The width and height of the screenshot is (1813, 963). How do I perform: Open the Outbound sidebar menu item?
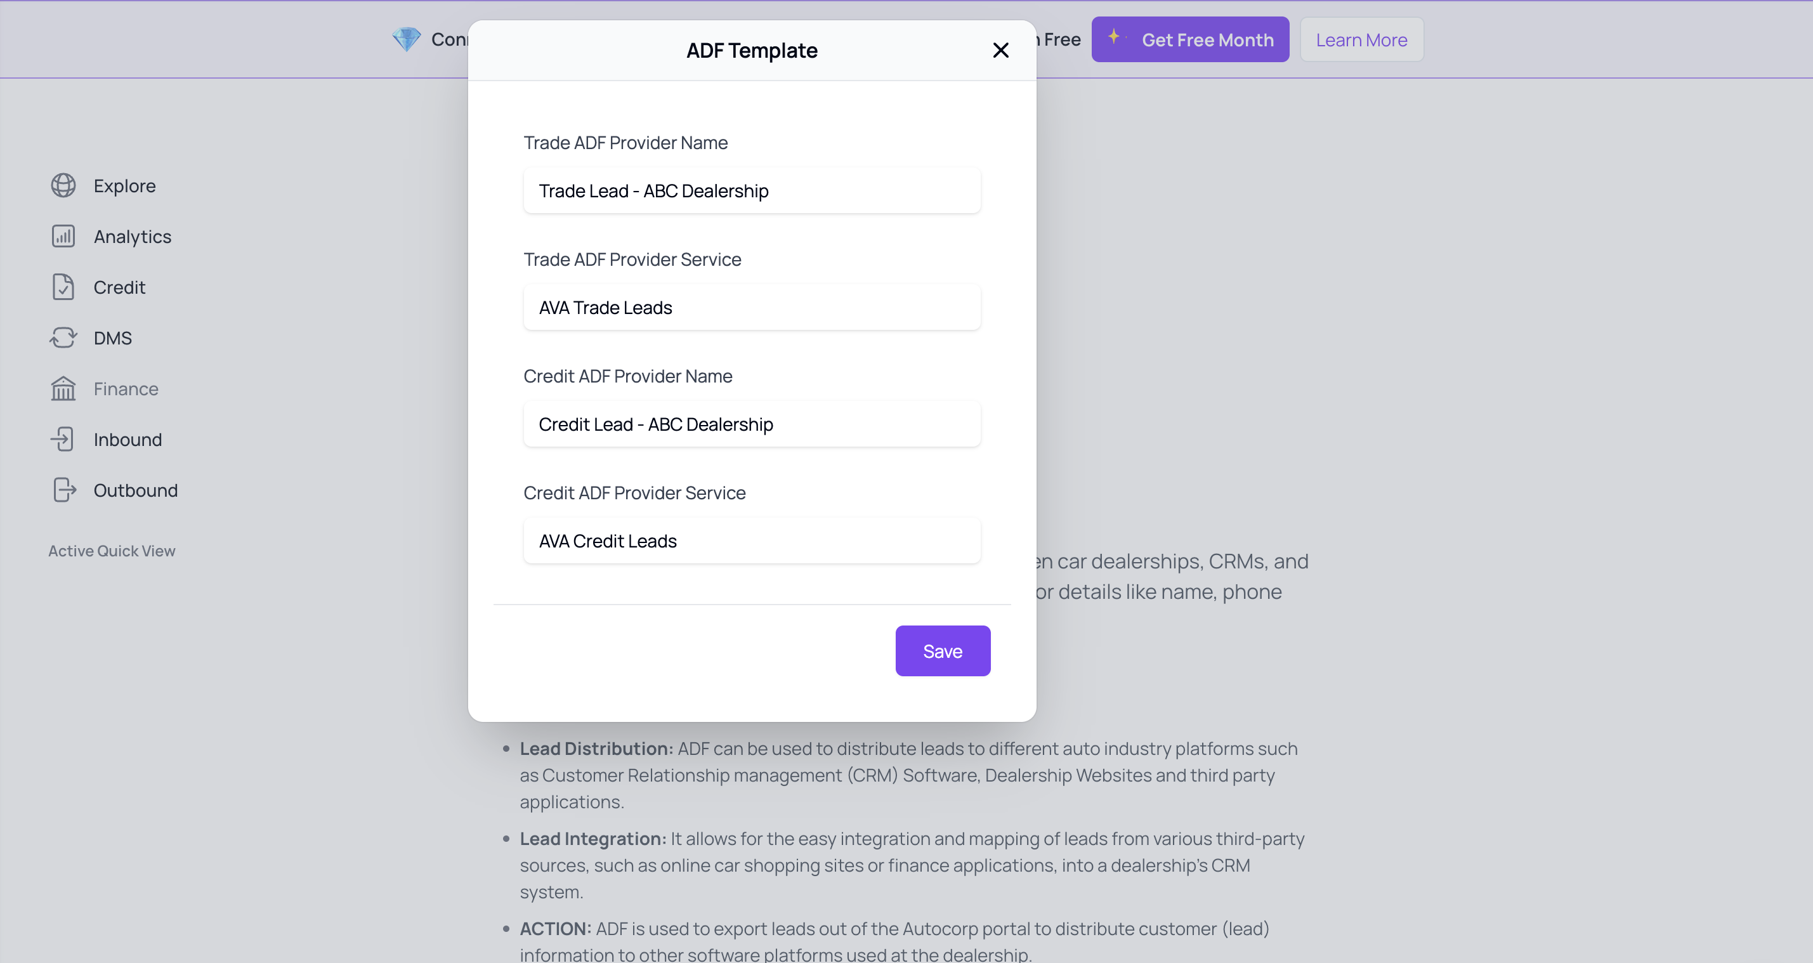point(135,490)
